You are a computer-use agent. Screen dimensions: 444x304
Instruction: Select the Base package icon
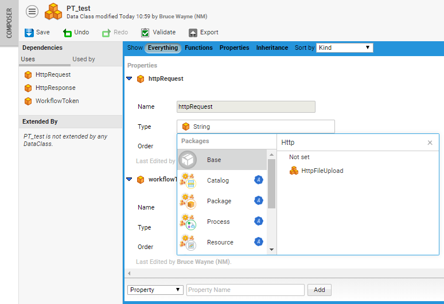pos(188,160)
